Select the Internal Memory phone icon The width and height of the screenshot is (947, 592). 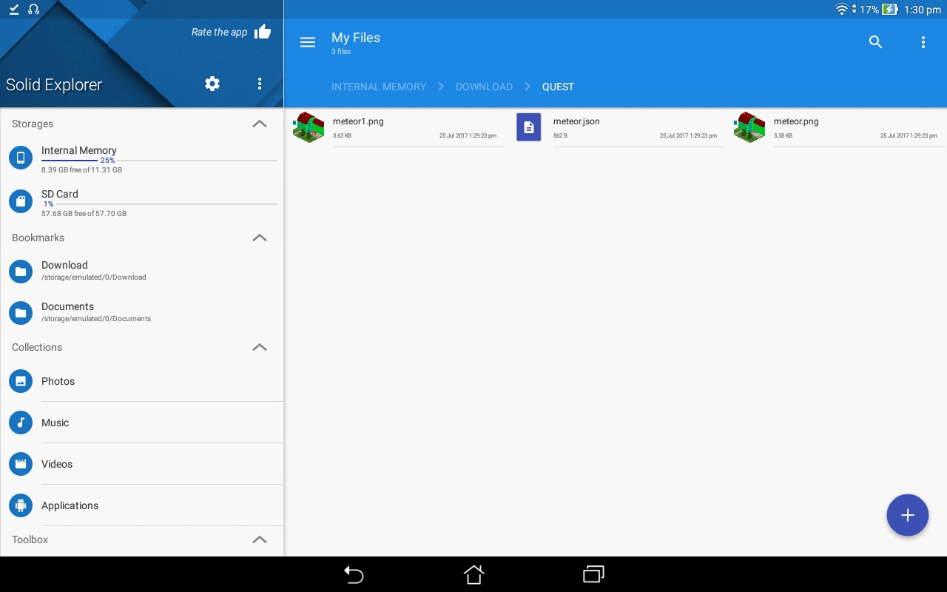(x=21, y=158)
